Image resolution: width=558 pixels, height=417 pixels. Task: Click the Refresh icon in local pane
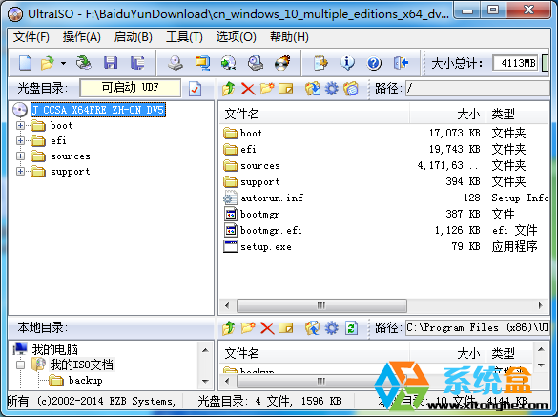click(x=351, y=328)
